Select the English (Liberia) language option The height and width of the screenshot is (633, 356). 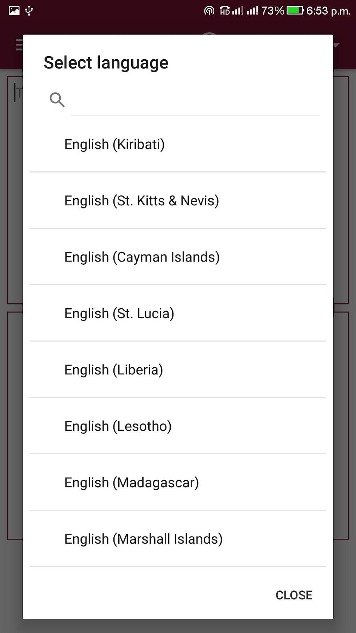[113, 369]
